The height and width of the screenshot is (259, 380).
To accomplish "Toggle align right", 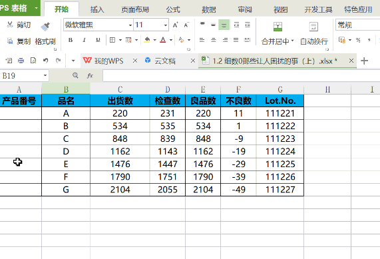I will tap(225, 40).
